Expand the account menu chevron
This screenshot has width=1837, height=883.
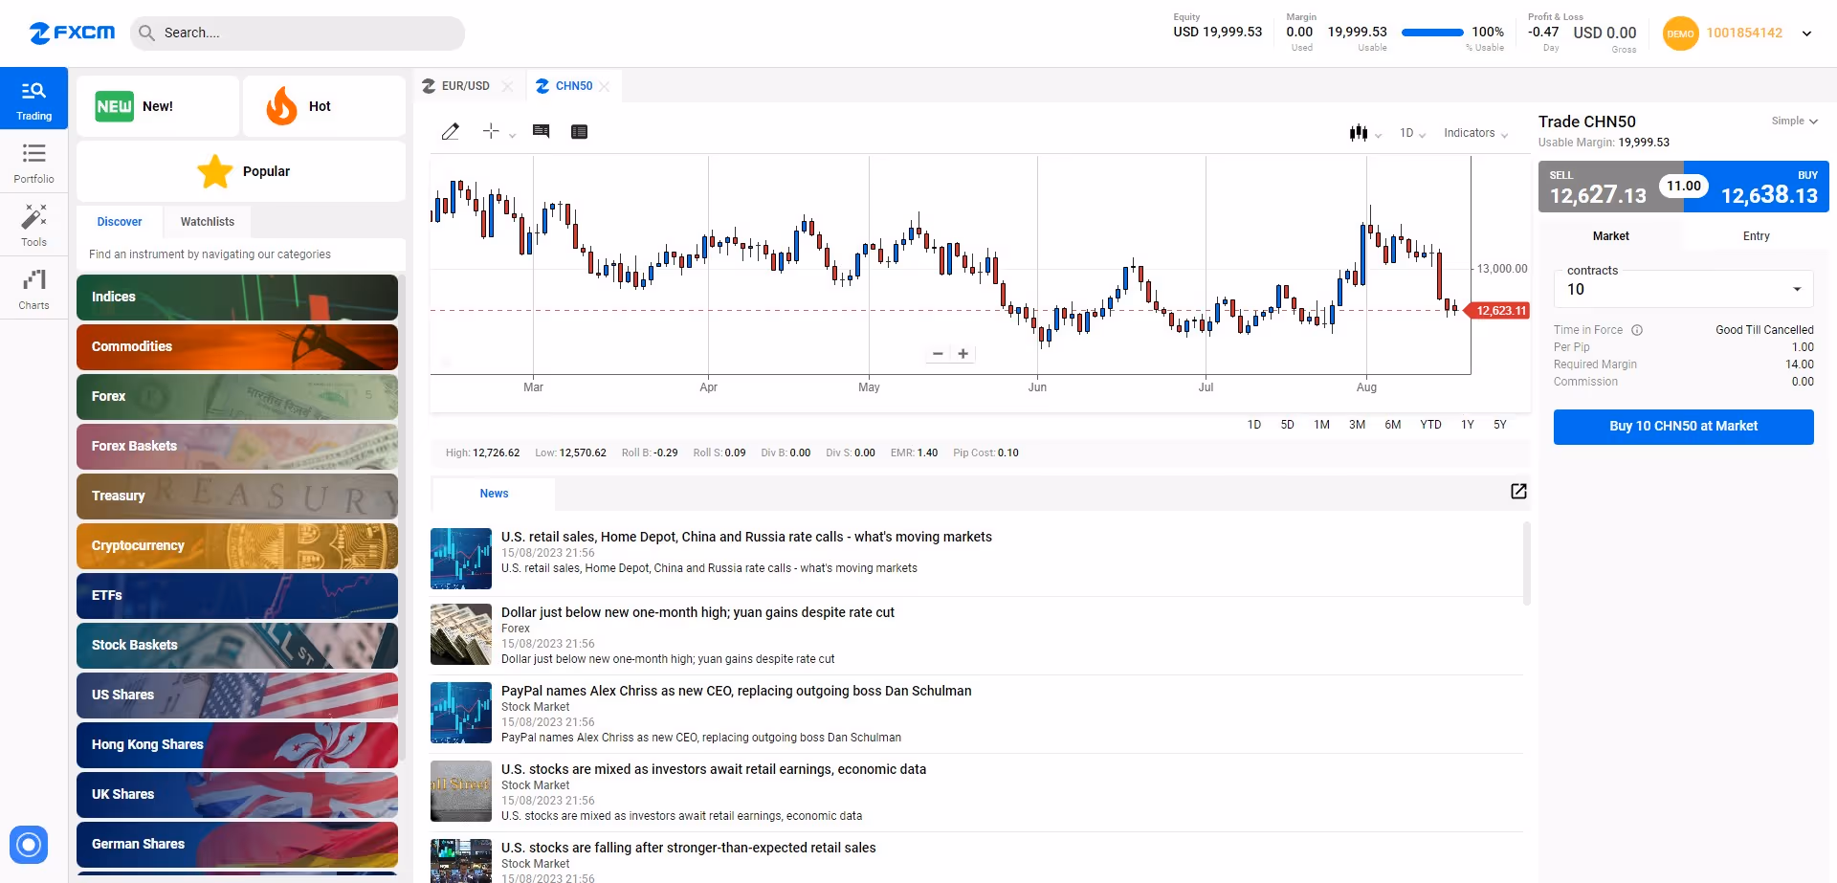1806,33
